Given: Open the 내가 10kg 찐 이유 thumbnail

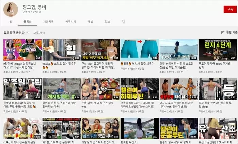Looking at the screenshot, I should [x=22, y=50].
